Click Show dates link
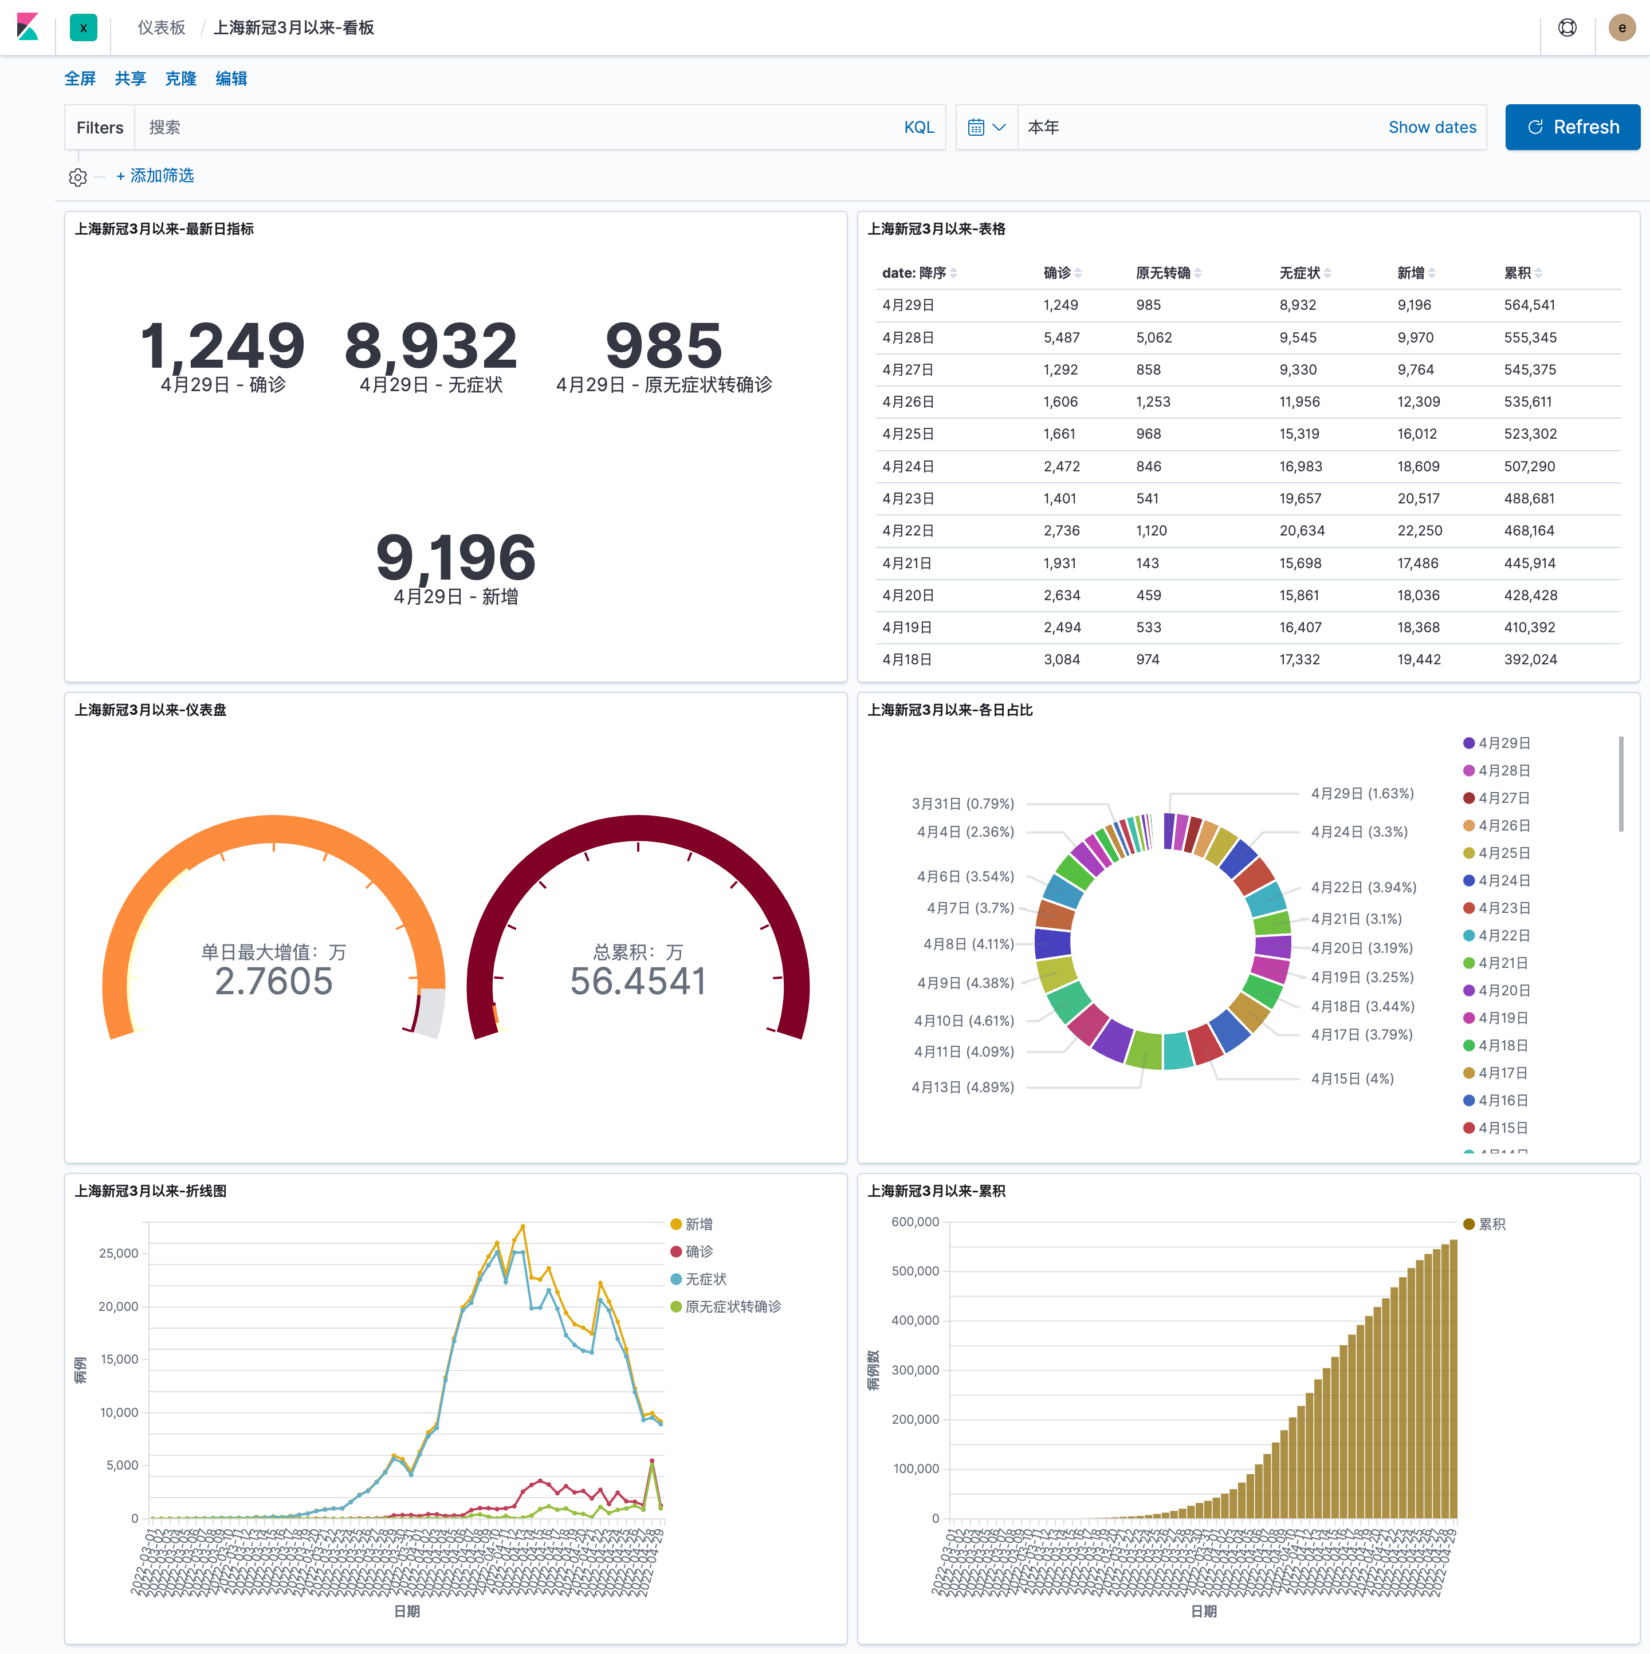 click(1432, 127)
